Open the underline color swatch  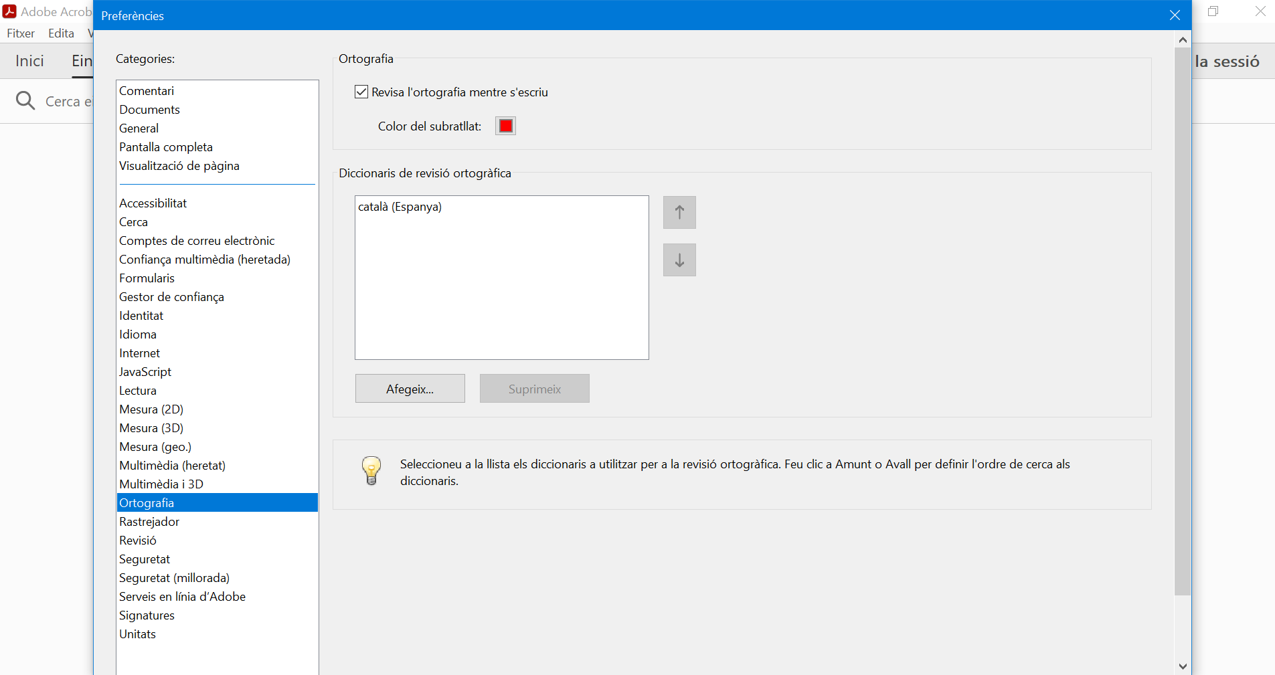point(505,126)
